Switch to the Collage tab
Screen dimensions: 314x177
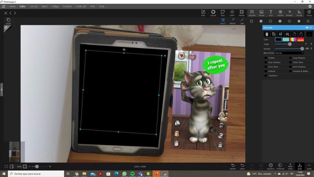click(55, 6)
